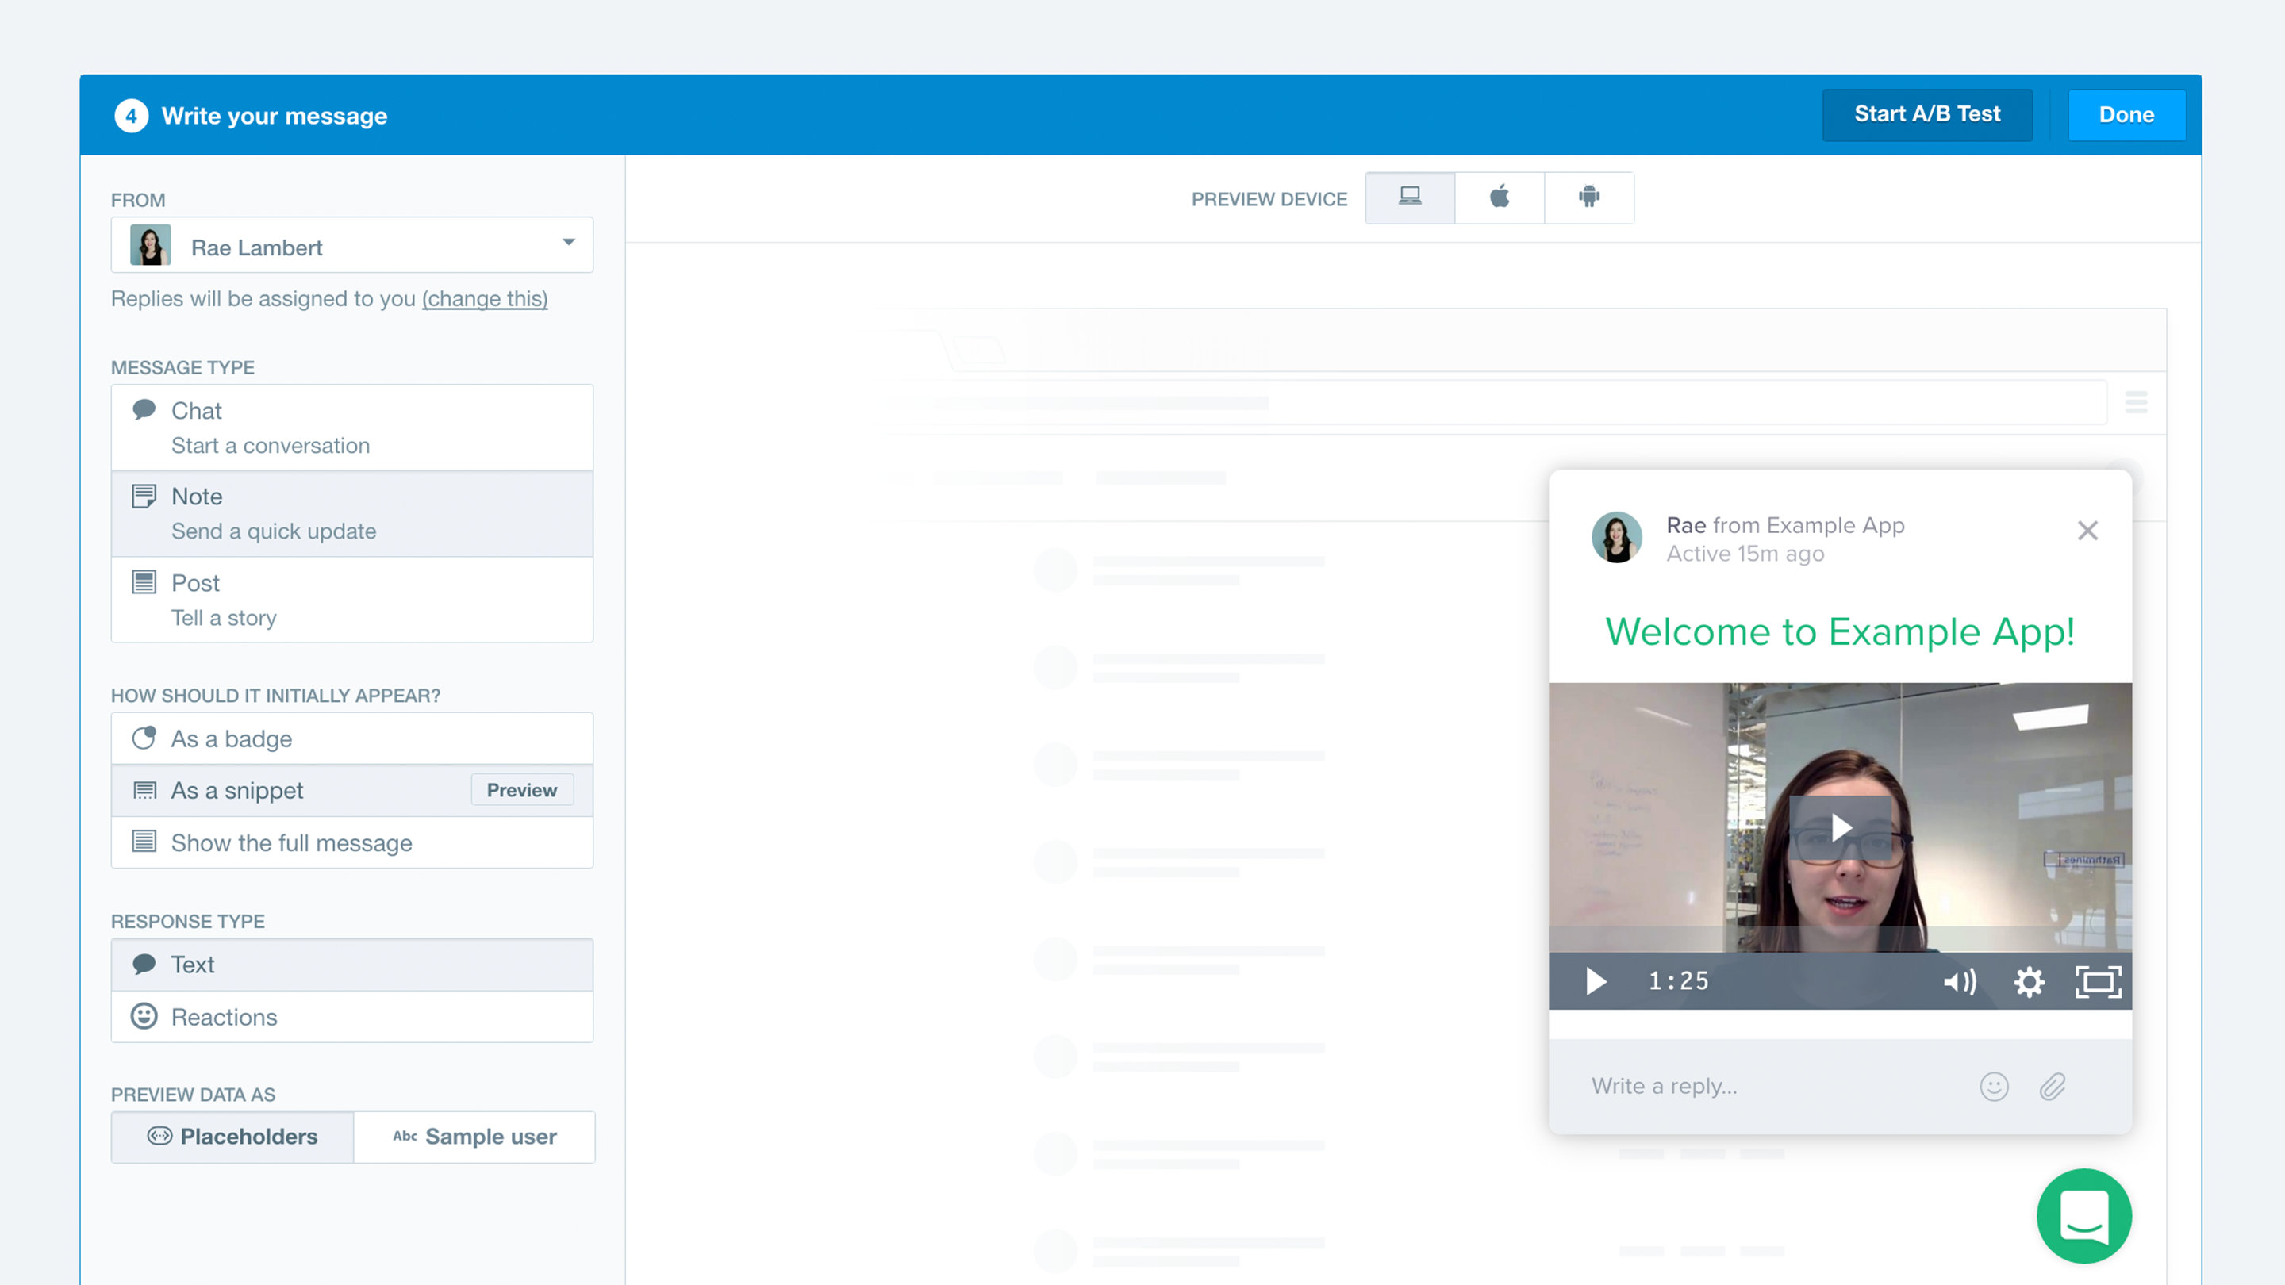
Task: Choose Reactions response type
Action: click(x=351, y=1016)
